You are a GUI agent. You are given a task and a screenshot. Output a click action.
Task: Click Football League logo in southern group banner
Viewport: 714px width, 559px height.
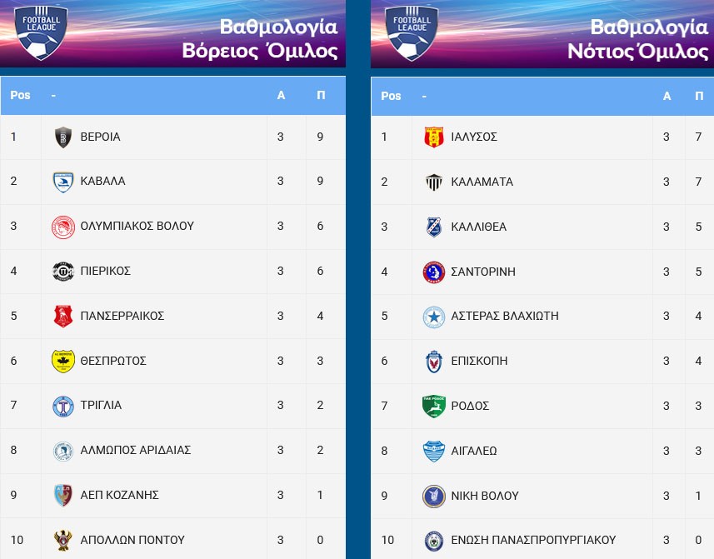pyautogui.click(x=412, y=32)
